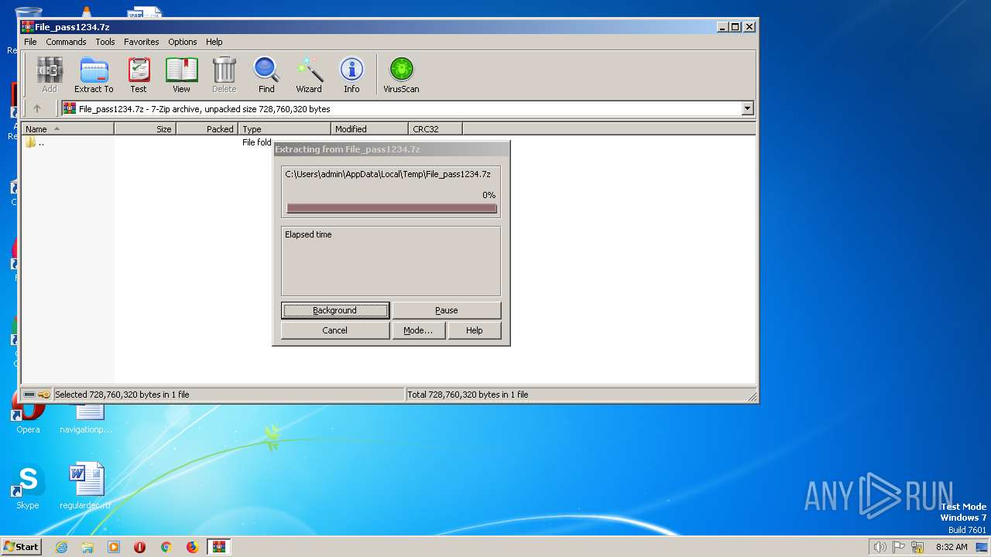991x557 pixels.
Task: Launch Chrome from the taskbar
Action: [166, 547]
